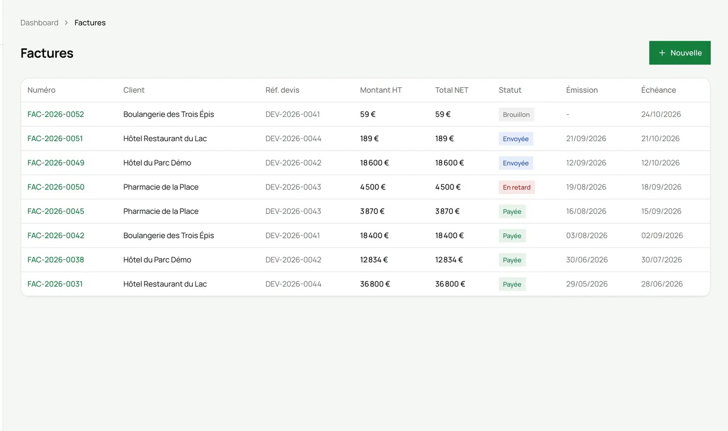Open invoice FAC-2026-0052
Screen dimensions: 728x431
click(x=56, y=114)
